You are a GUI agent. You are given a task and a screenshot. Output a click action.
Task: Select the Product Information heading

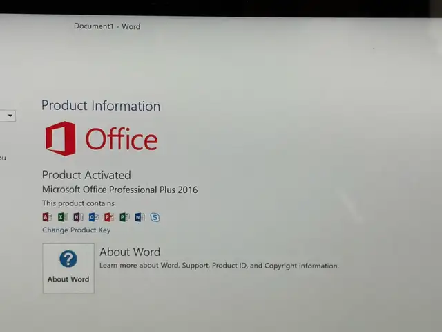(x=101, y=106)
